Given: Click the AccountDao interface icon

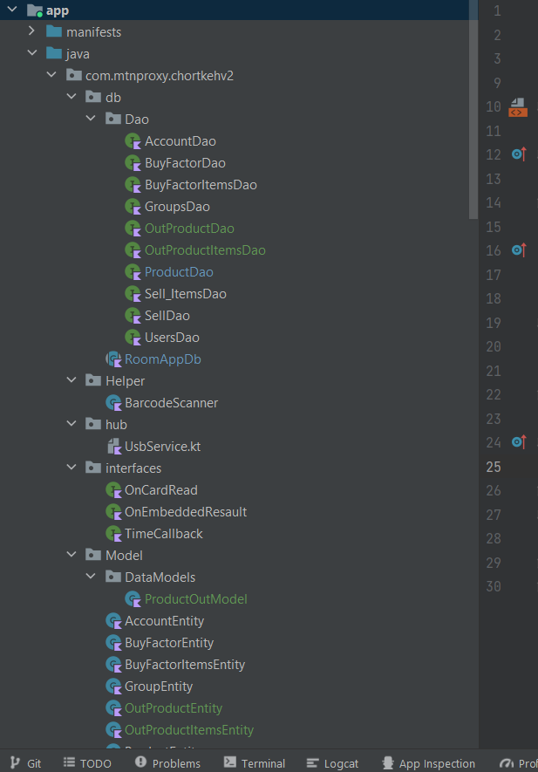Looking at the screenshot, I should click(133, 141).
